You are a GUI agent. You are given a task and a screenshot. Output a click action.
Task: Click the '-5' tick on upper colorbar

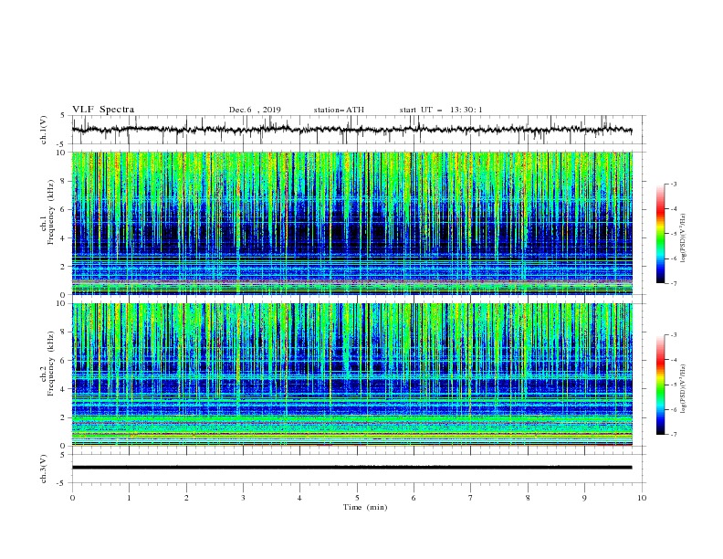pyautogui.click(x=674, y=234)
